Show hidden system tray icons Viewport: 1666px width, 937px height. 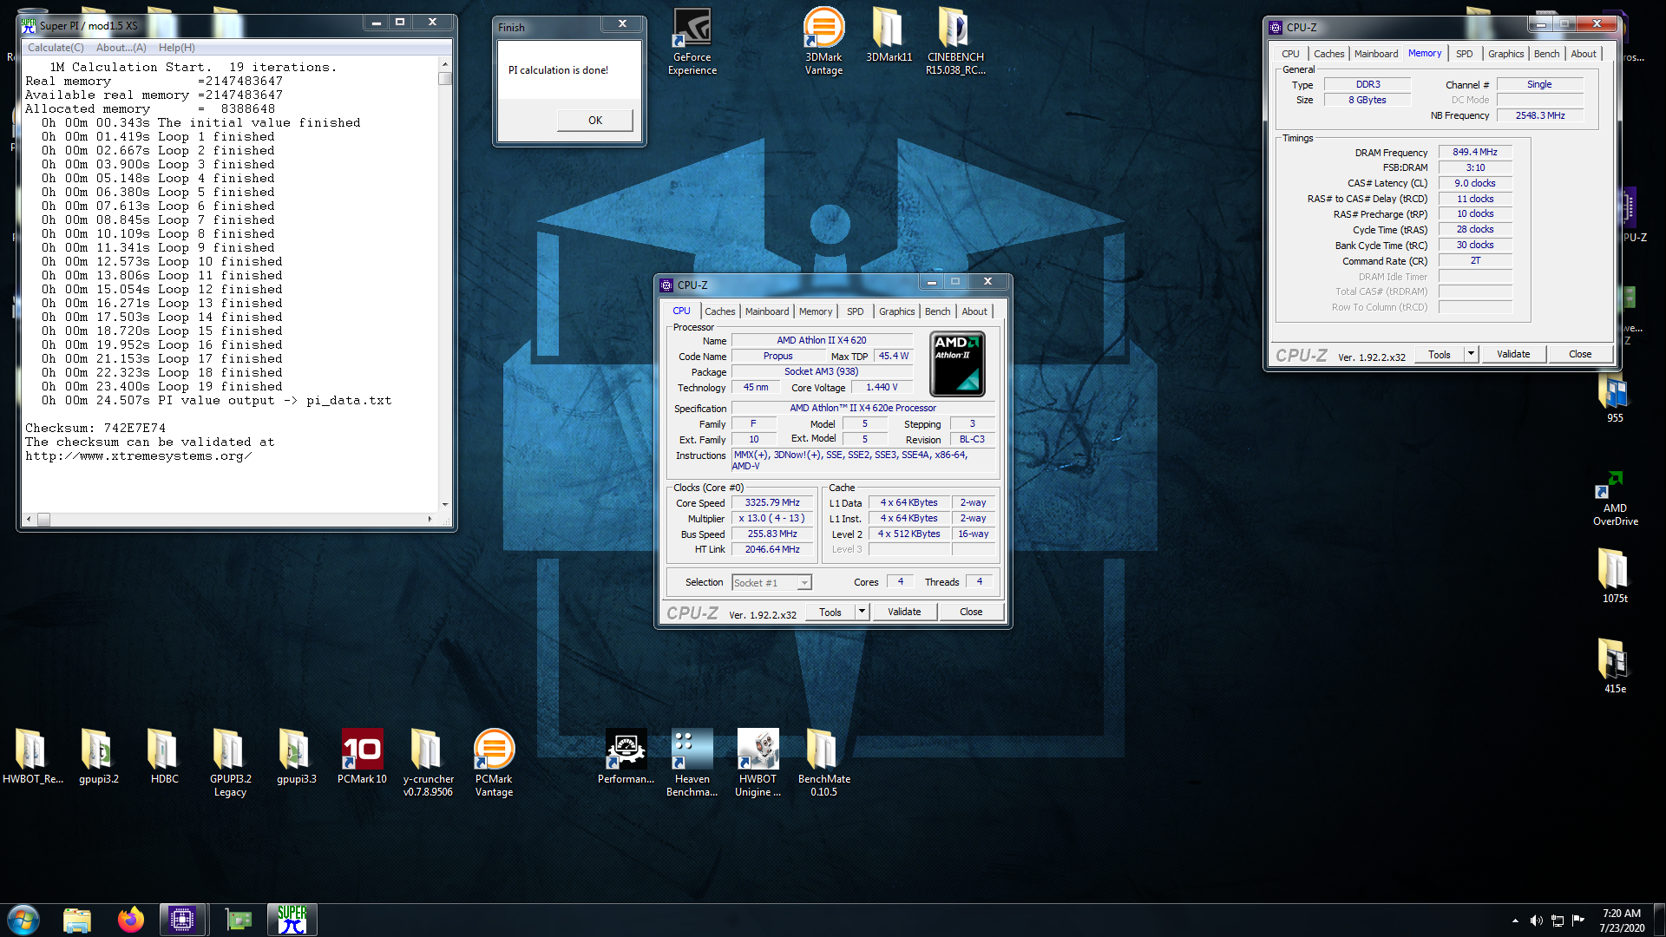point(1515,921)
